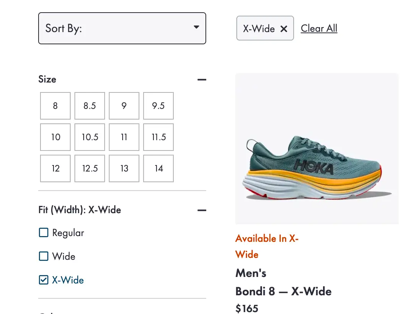
Task: Click the Clear All link
Action: point(319,28)
